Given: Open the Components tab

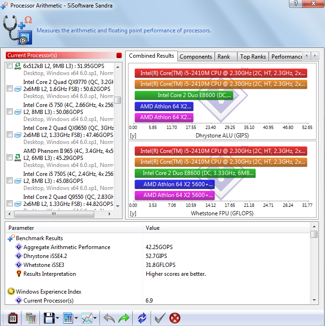Looking at the screenshot, I should click(196, 57).
